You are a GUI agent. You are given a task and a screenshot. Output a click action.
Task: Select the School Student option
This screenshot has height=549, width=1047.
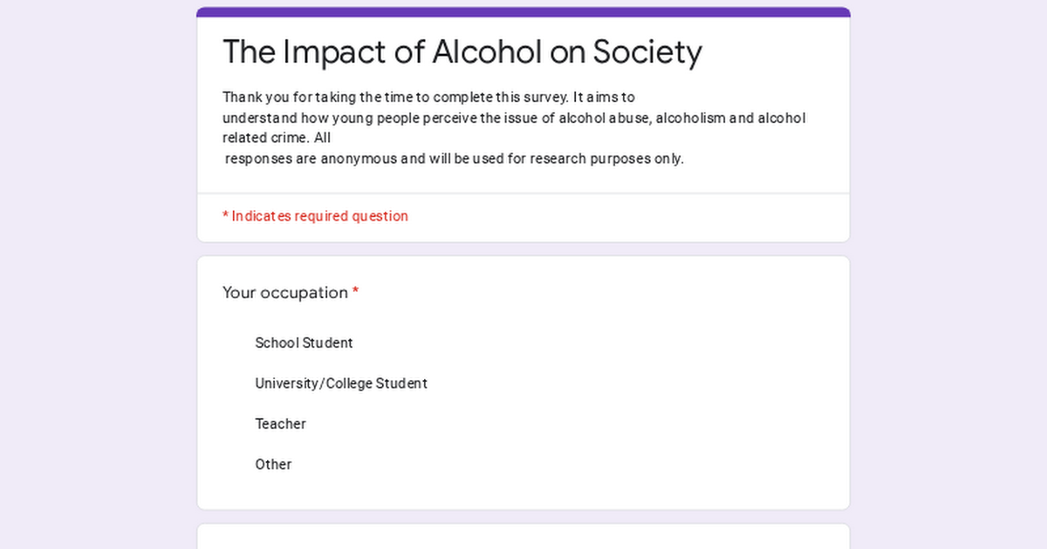tap(304, 343)
